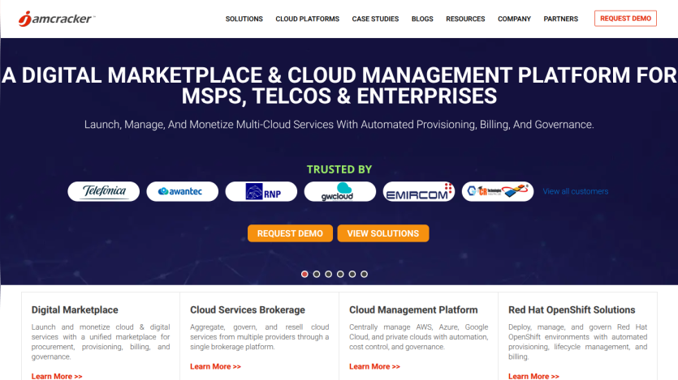Screen dimensions: 678x380
Task: Follow the View all customers link
Action: click(576, 191)
